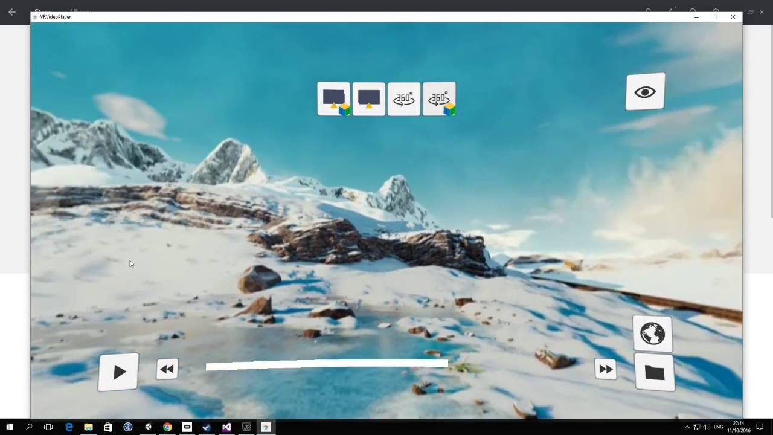Screen dimensions: 773x435
Task: Rewind the video
Action: pyautogui.click(x=167, y=369)
